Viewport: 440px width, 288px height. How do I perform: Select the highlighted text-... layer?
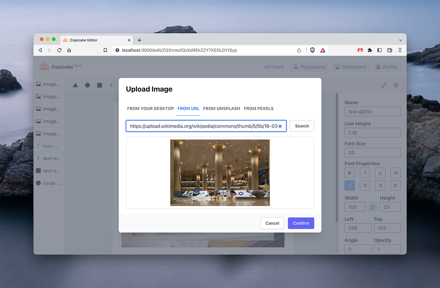(x=49, y=146)
